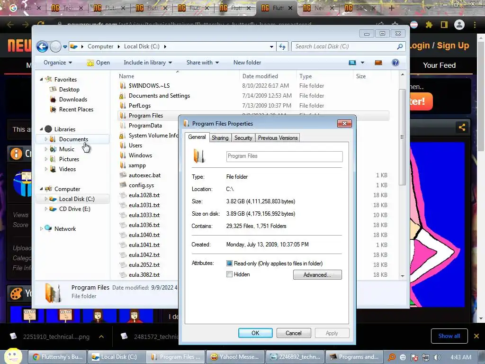Select the General tab
485x364 pixels.
[197, 137]
